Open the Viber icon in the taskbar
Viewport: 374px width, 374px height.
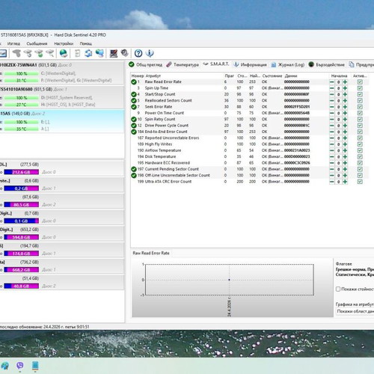coord(20,366)
